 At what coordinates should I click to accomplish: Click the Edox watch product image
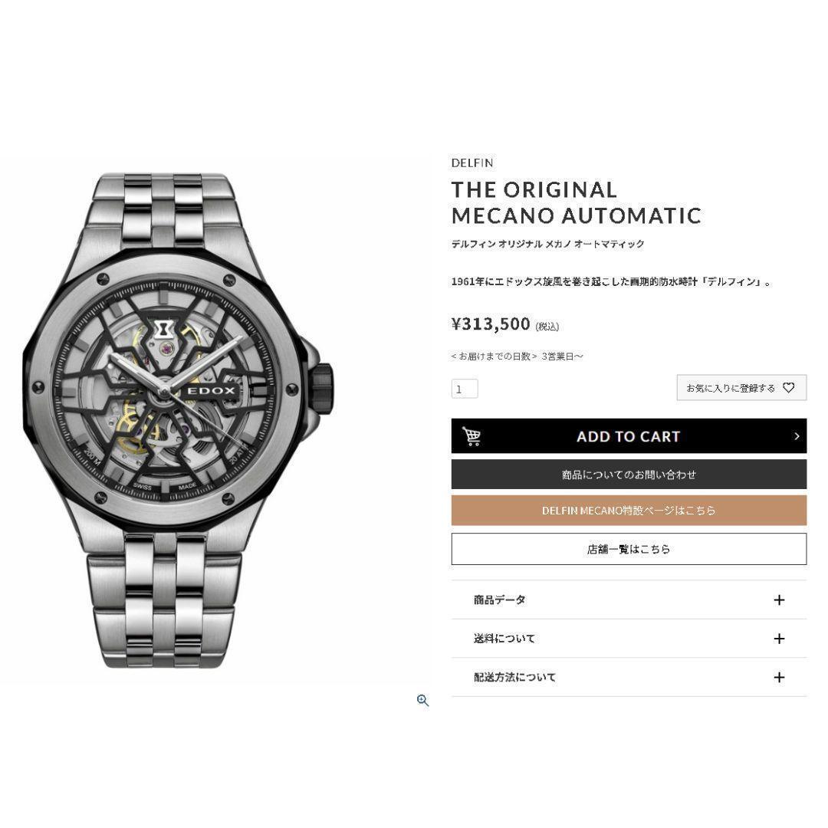coord(179,420)
